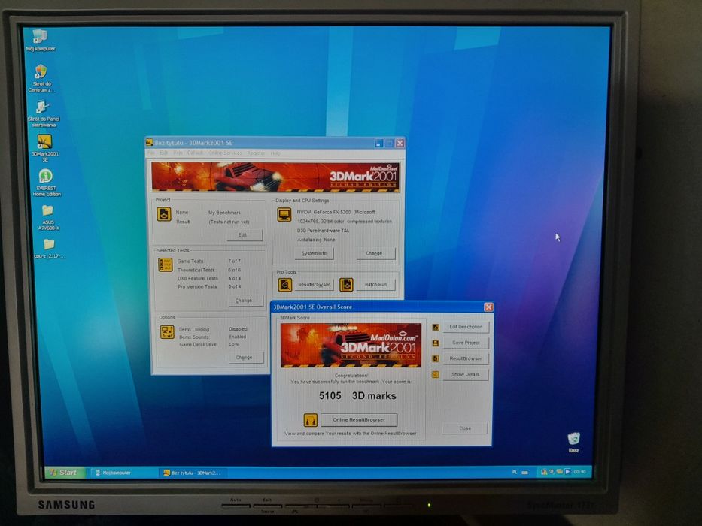Open Mój komputer desktop icon
This screenshot has width=702, height=526.
[x=40, y=40]
